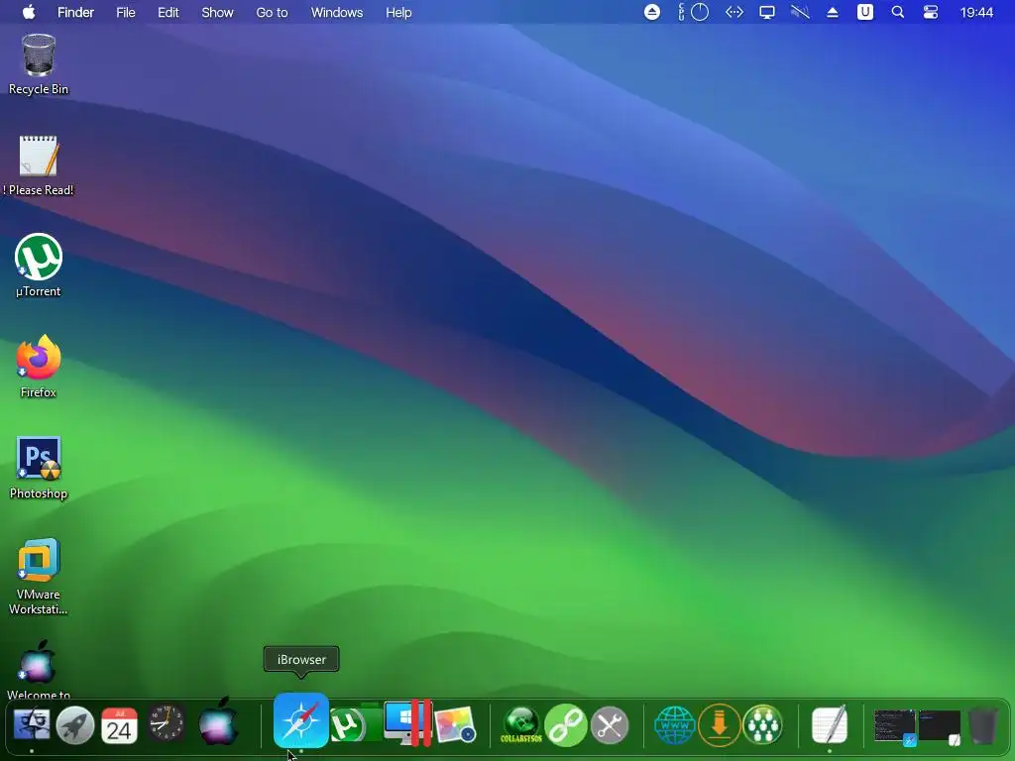Open the Apple menu logo
The image size is (1015, 761).
coord(29,12)
